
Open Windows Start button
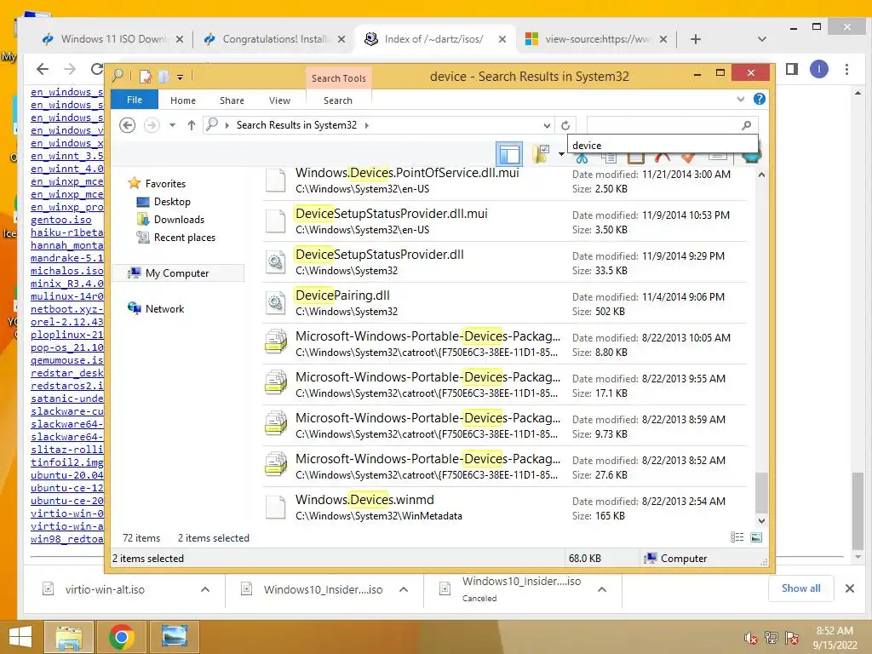pos(20,637)
